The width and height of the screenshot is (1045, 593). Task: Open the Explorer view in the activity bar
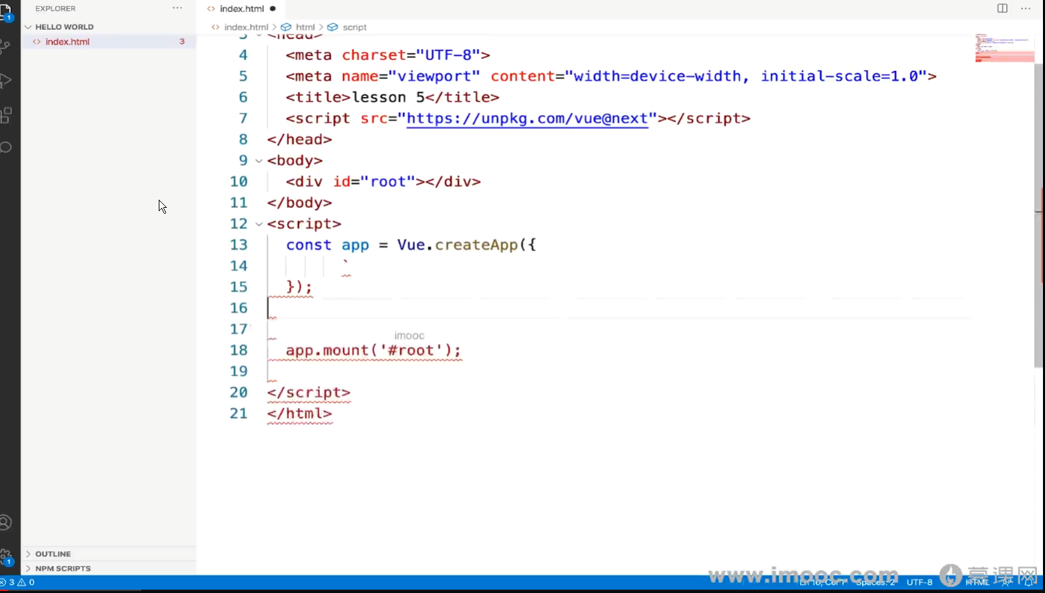[x=5, y=12]
